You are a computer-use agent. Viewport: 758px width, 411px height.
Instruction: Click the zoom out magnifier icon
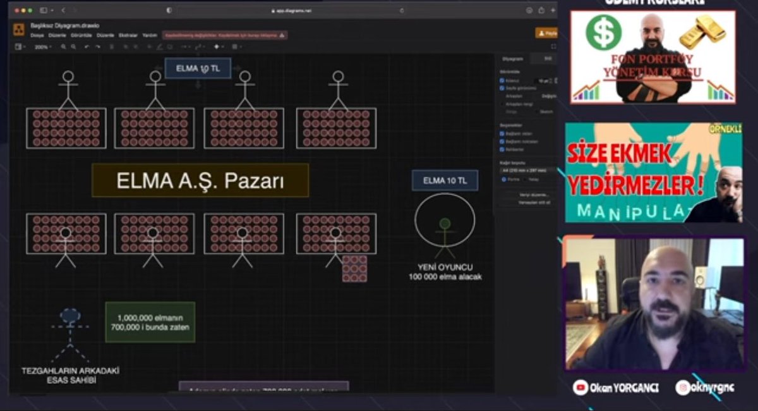pyautogui.click(x=73, y=47)
